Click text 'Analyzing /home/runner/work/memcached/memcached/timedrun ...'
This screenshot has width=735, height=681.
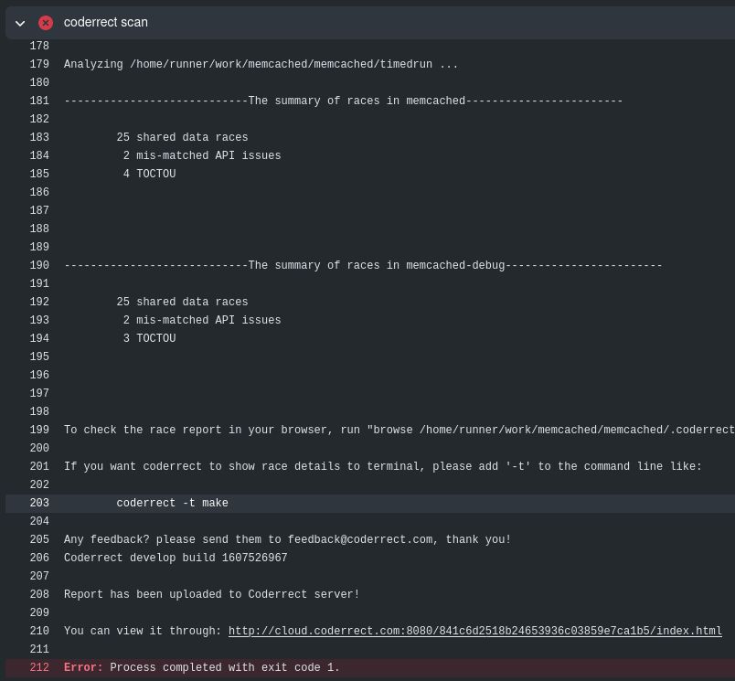coord(261,64)
